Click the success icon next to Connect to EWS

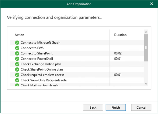pos(17,48)
